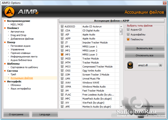Viewport: 168px width, 120px height.
Task: Check the .MTM file checkbox
Action: click(62, 62)
